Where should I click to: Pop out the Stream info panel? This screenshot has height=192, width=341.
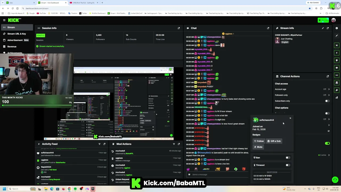click(x=328, y=28)
